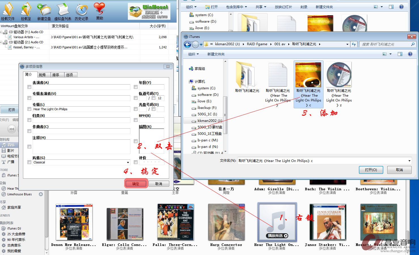Image resolution: width=419 pixels, height=255 pixels.
Task: Open view options dropdown in iTunes file dialog
Action: point(391,54)
